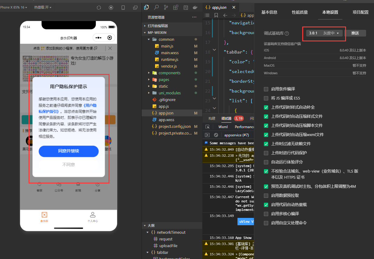Check 上传时进行代码保护
This screenshot has width=374, height=259.
(x=266, y=153)
